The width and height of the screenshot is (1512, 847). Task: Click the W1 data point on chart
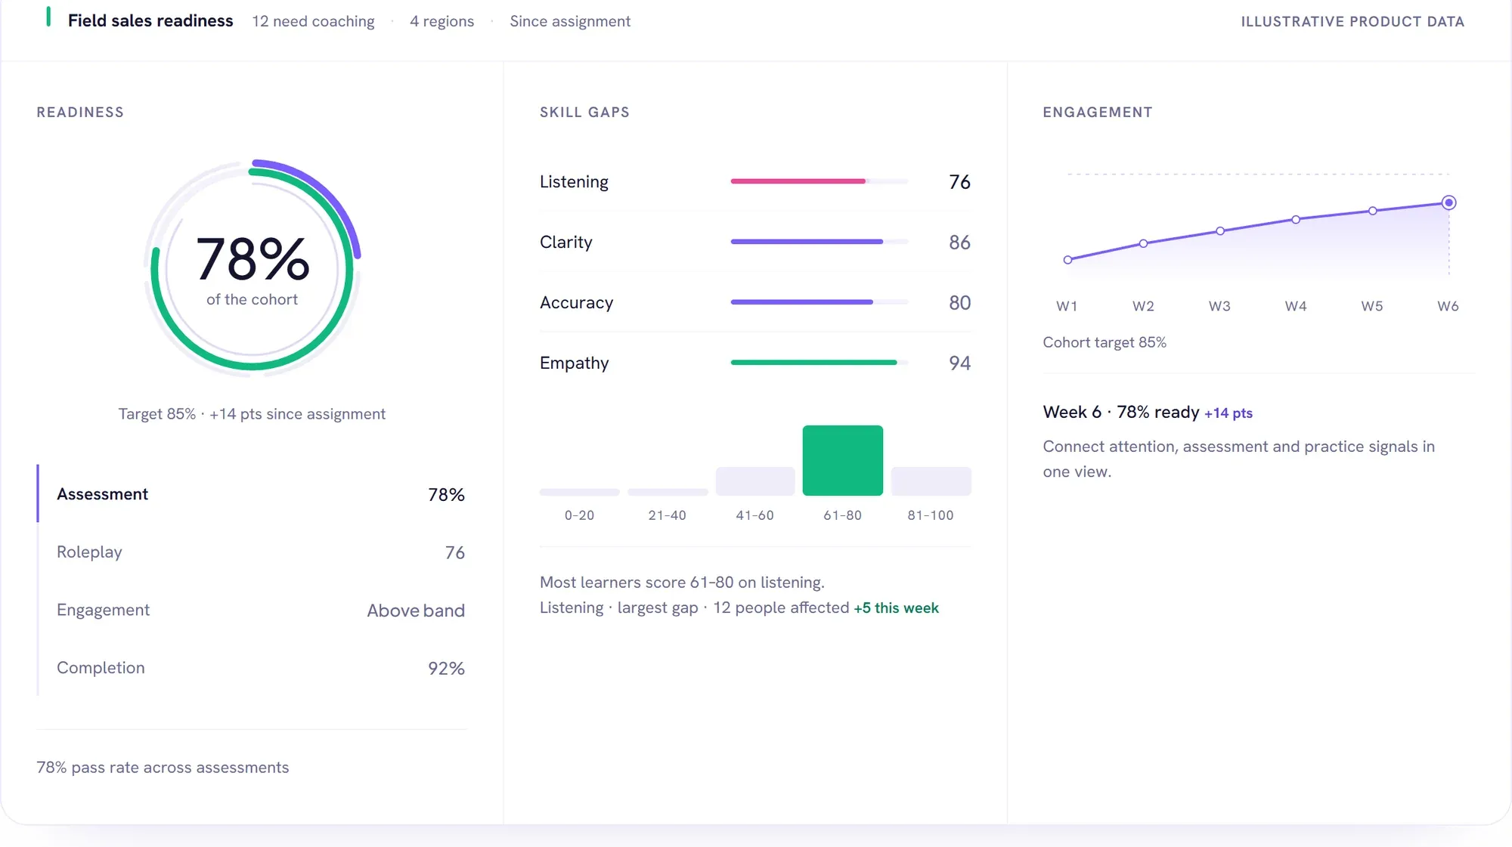pos(1067,260)
